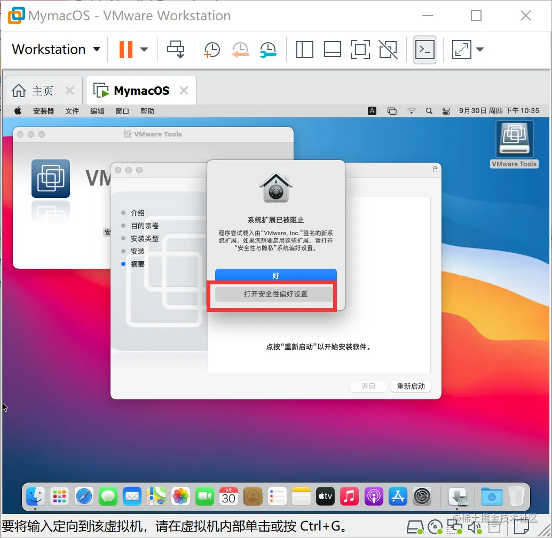
Task: Select the 介绍 installer step
Action: click(x=138, y=213)
